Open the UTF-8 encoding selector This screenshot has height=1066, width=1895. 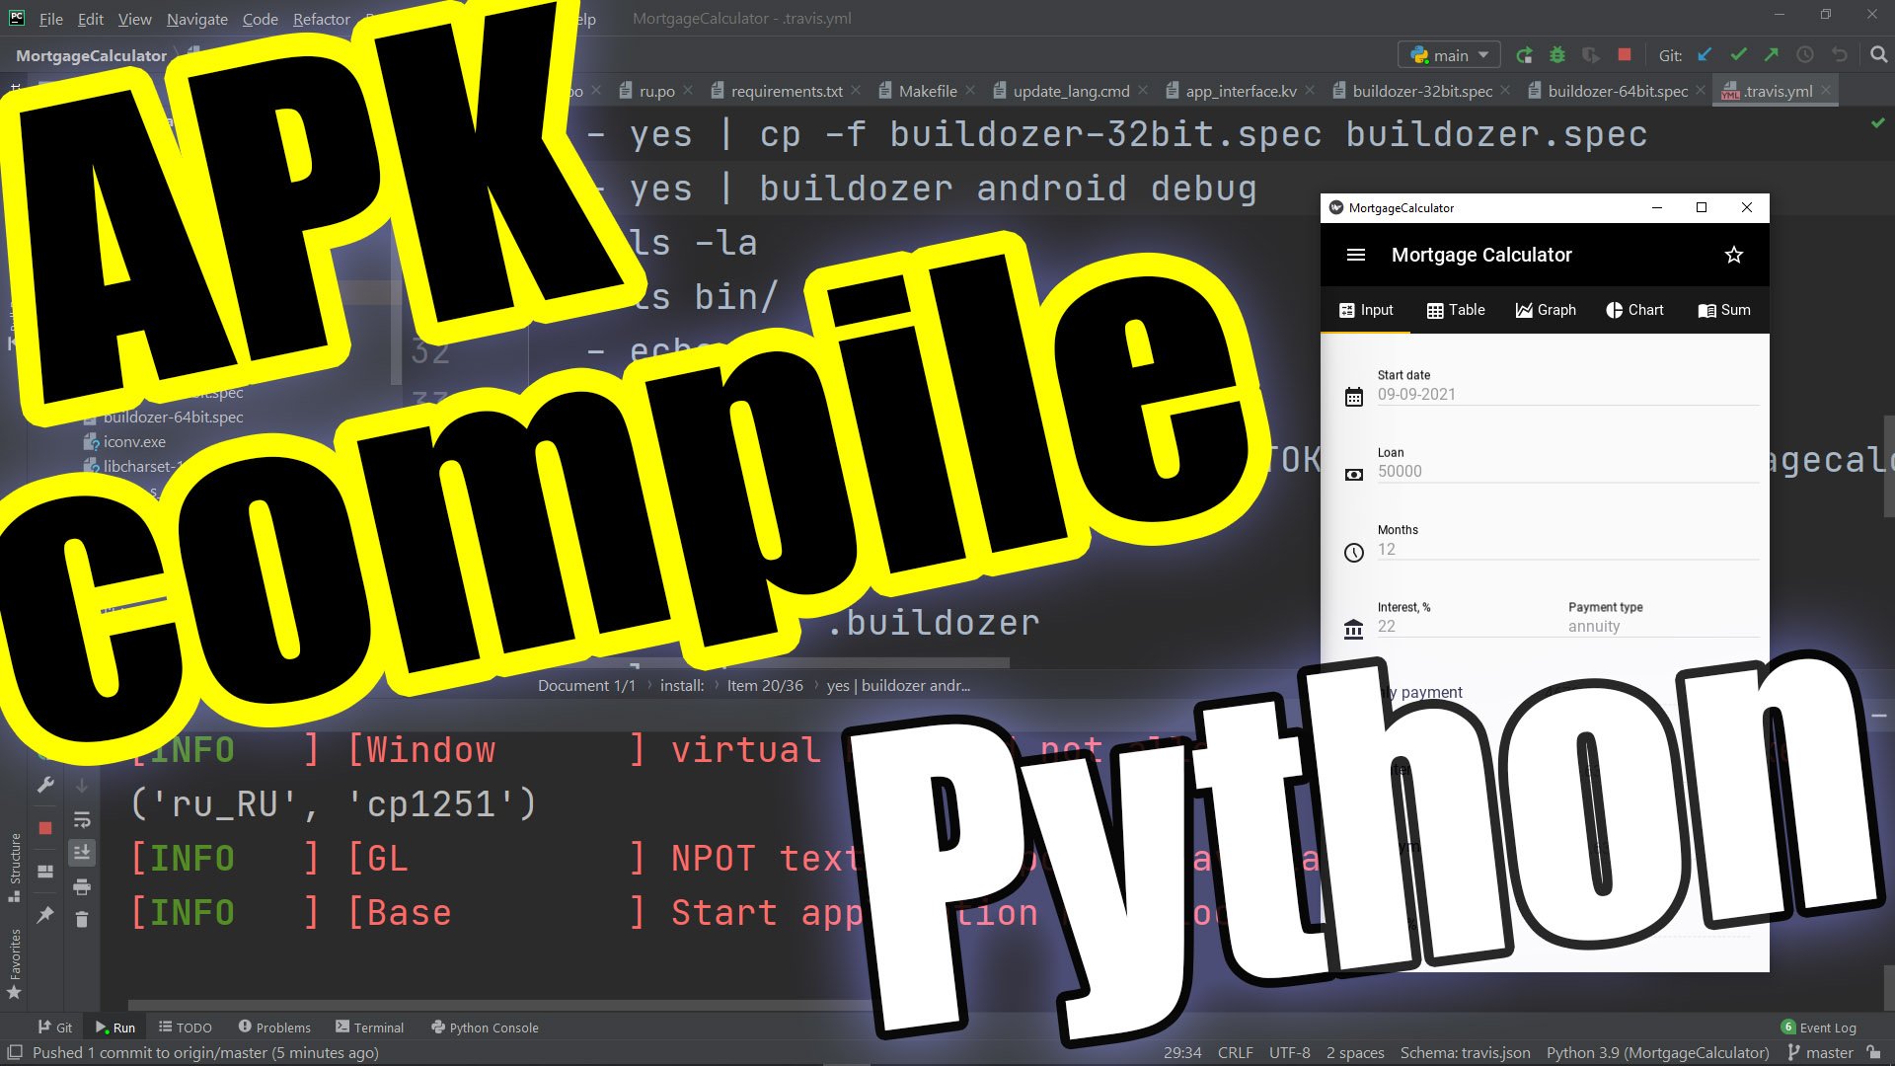[1290, 1052]
